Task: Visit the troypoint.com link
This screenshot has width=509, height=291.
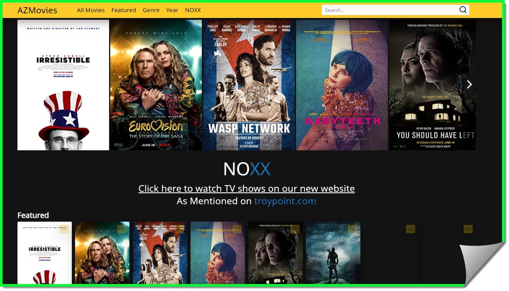Action: [x=285, y=201]
